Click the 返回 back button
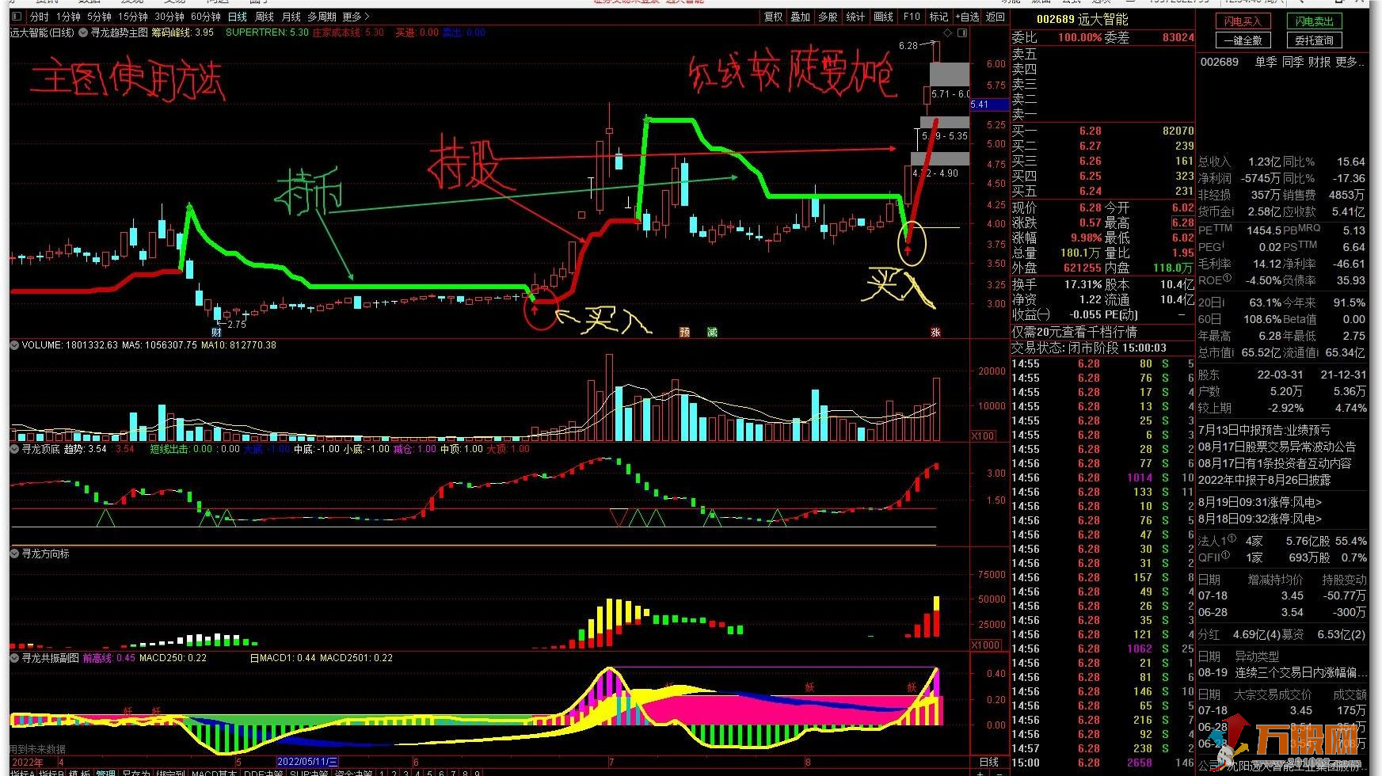This screenshot has height=776, width=1382. click(996, 17)
